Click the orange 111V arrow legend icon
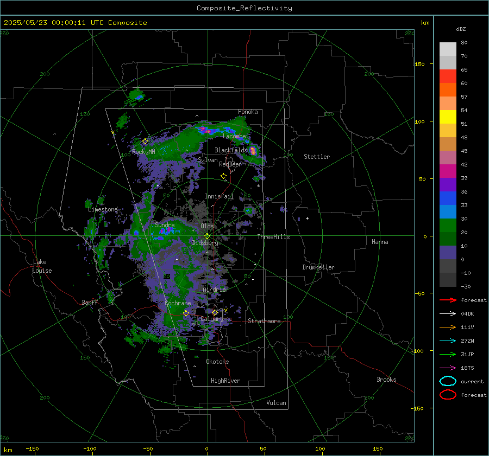 448,327
